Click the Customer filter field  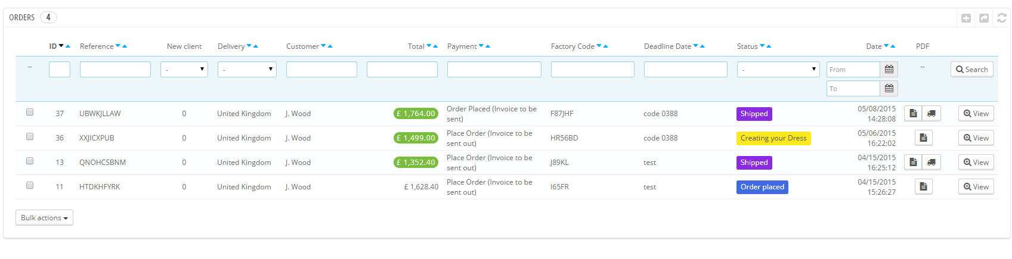point(321,70)
